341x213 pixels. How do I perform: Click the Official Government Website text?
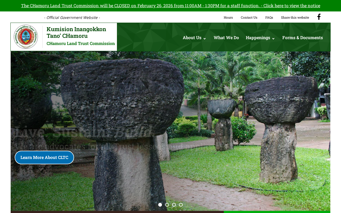click(x=72, y=17)
